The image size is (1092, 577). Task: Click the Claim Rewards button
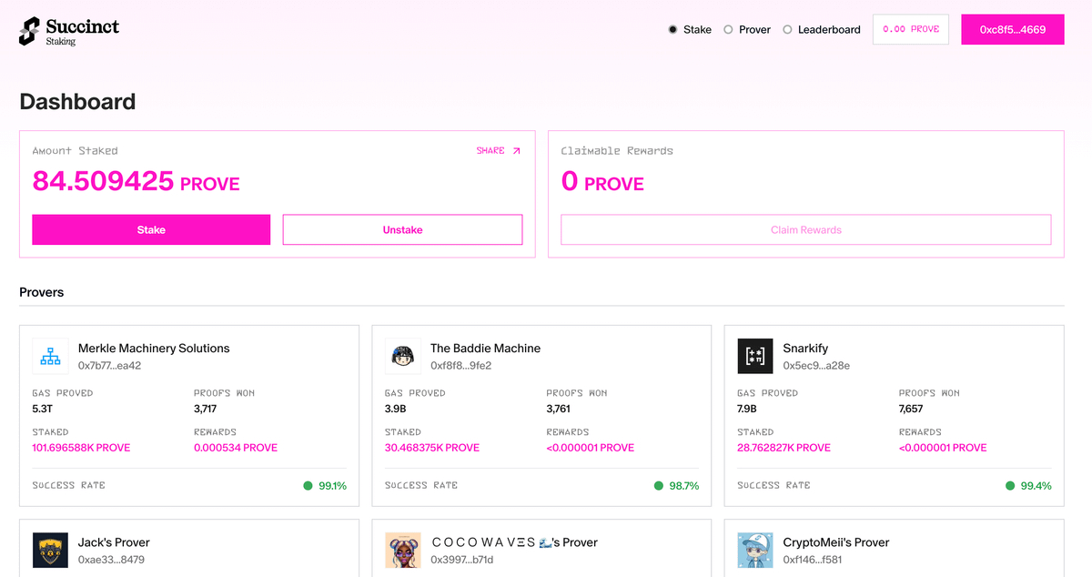click(x=806, y=229)
